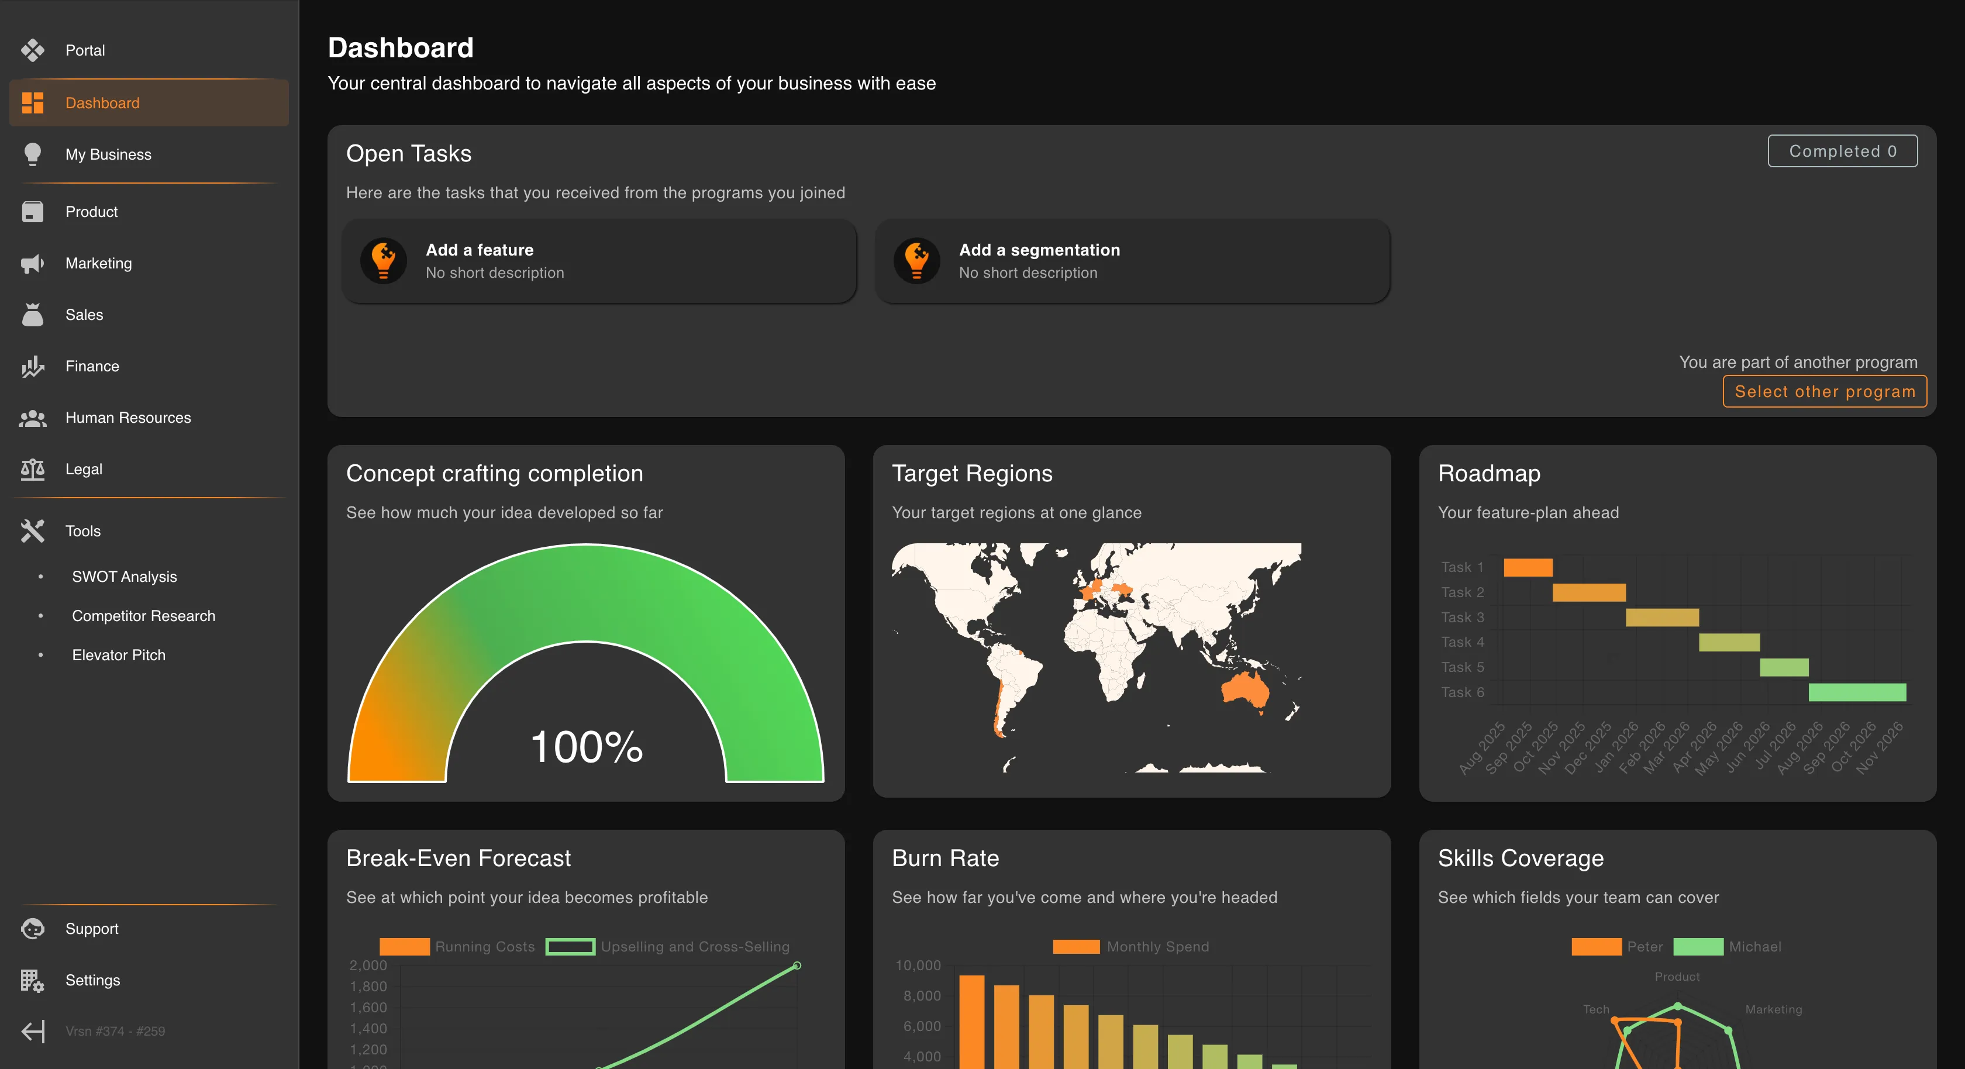The width and height of the screenshot is (1965, 1069).
Task: Click the Roadmap card heading
Action: click(1489, 473)
